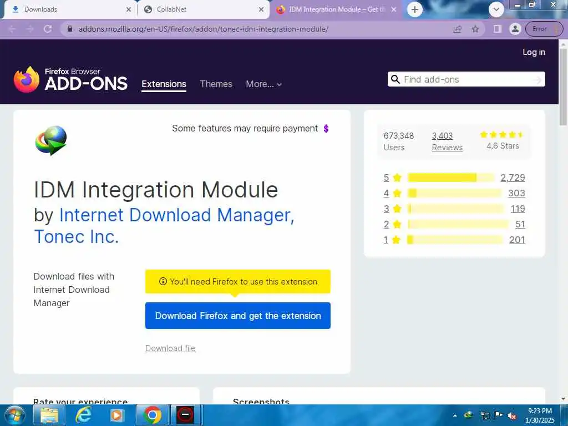Click the search magnifier icon
The image size is (568, 426).
[395, 79]
